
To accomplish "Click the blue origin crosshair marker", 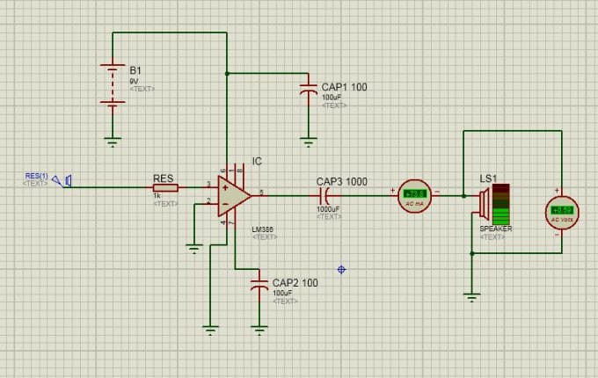I will pos(341,270).
